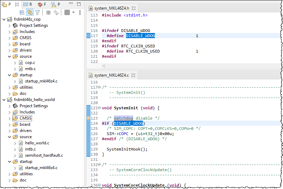Image resolution: width=283 pixels, height=189 pixels.
Task: Click highlighted DISABLE_WDOG in header line 117
Action: 140,36
